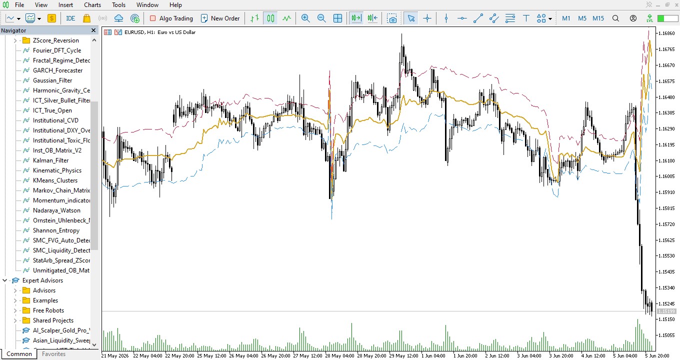Switch timeframe to M5
680x360 pixels.
(582, 18)
